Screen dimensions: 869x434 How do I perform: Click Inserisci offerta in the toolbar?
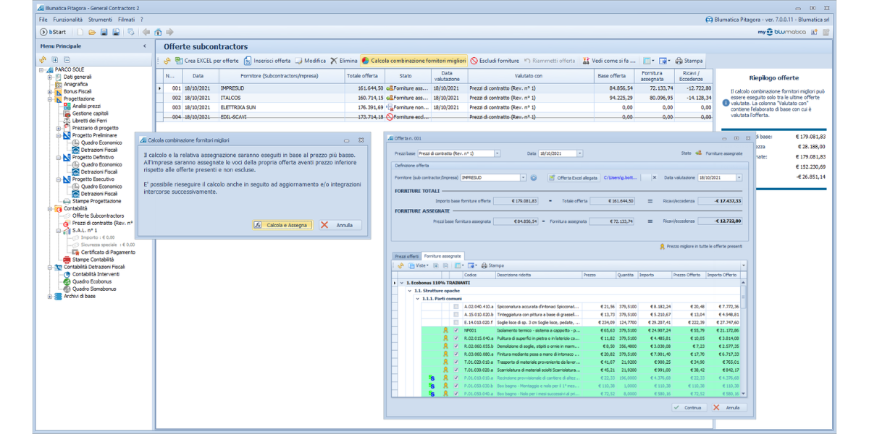coord(267,61)
